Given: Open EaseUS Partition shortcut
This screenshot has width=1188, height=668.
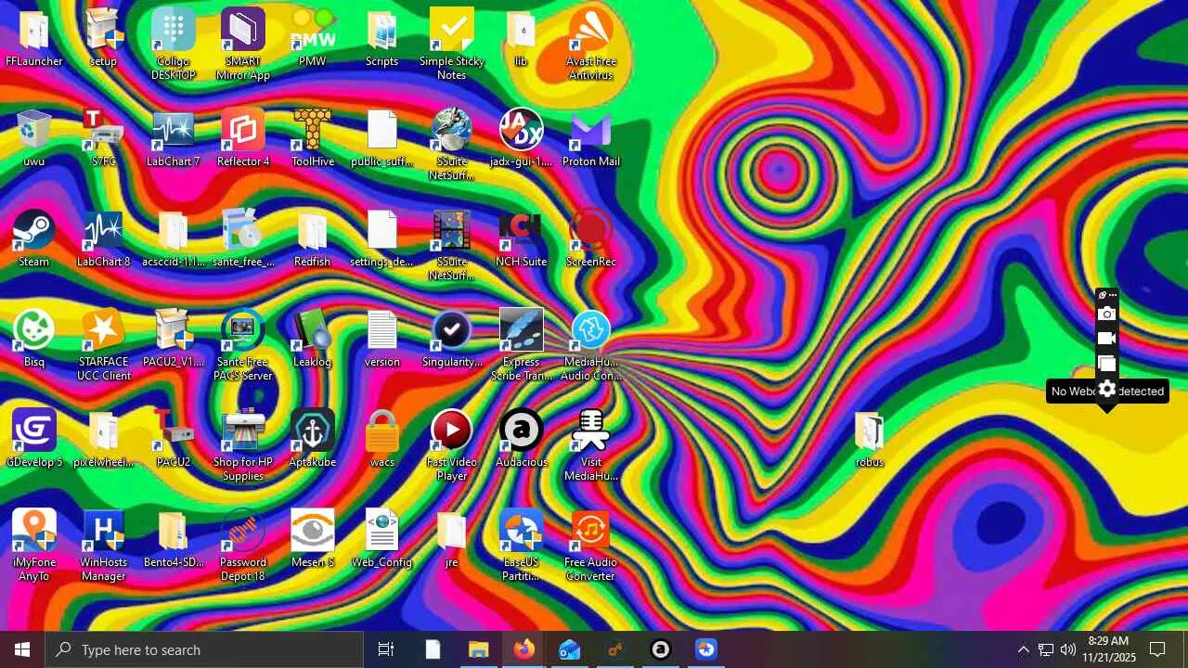Looking at the screenshot, I should [x=522, y=546].
